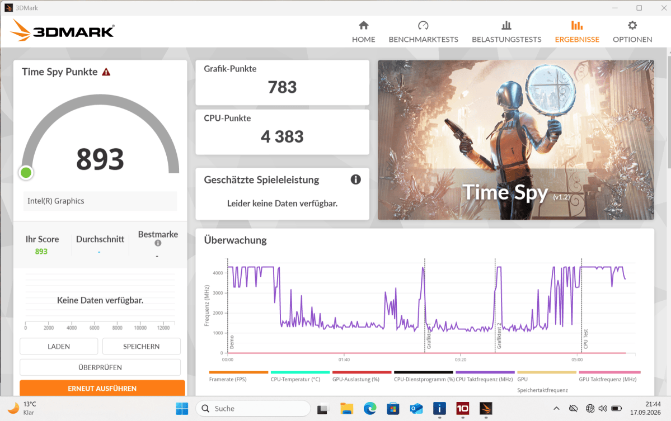Click the green dot on score gauge
Image resolution: width=671 pixels, height=421 pixels.
26,173
